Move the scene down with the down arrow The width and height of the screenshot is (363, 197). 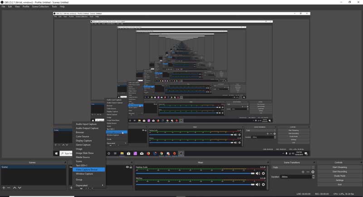point(20,188)
